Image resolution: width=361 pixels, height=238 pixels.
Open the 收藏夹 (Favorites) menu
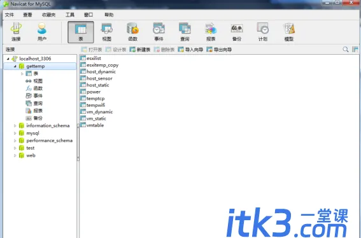coord(48,15)
